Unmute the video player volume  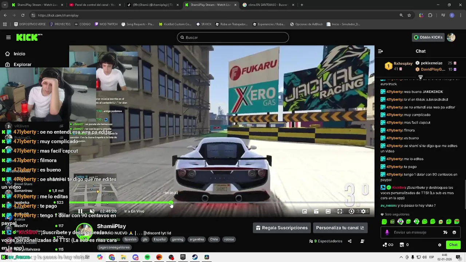92,211
